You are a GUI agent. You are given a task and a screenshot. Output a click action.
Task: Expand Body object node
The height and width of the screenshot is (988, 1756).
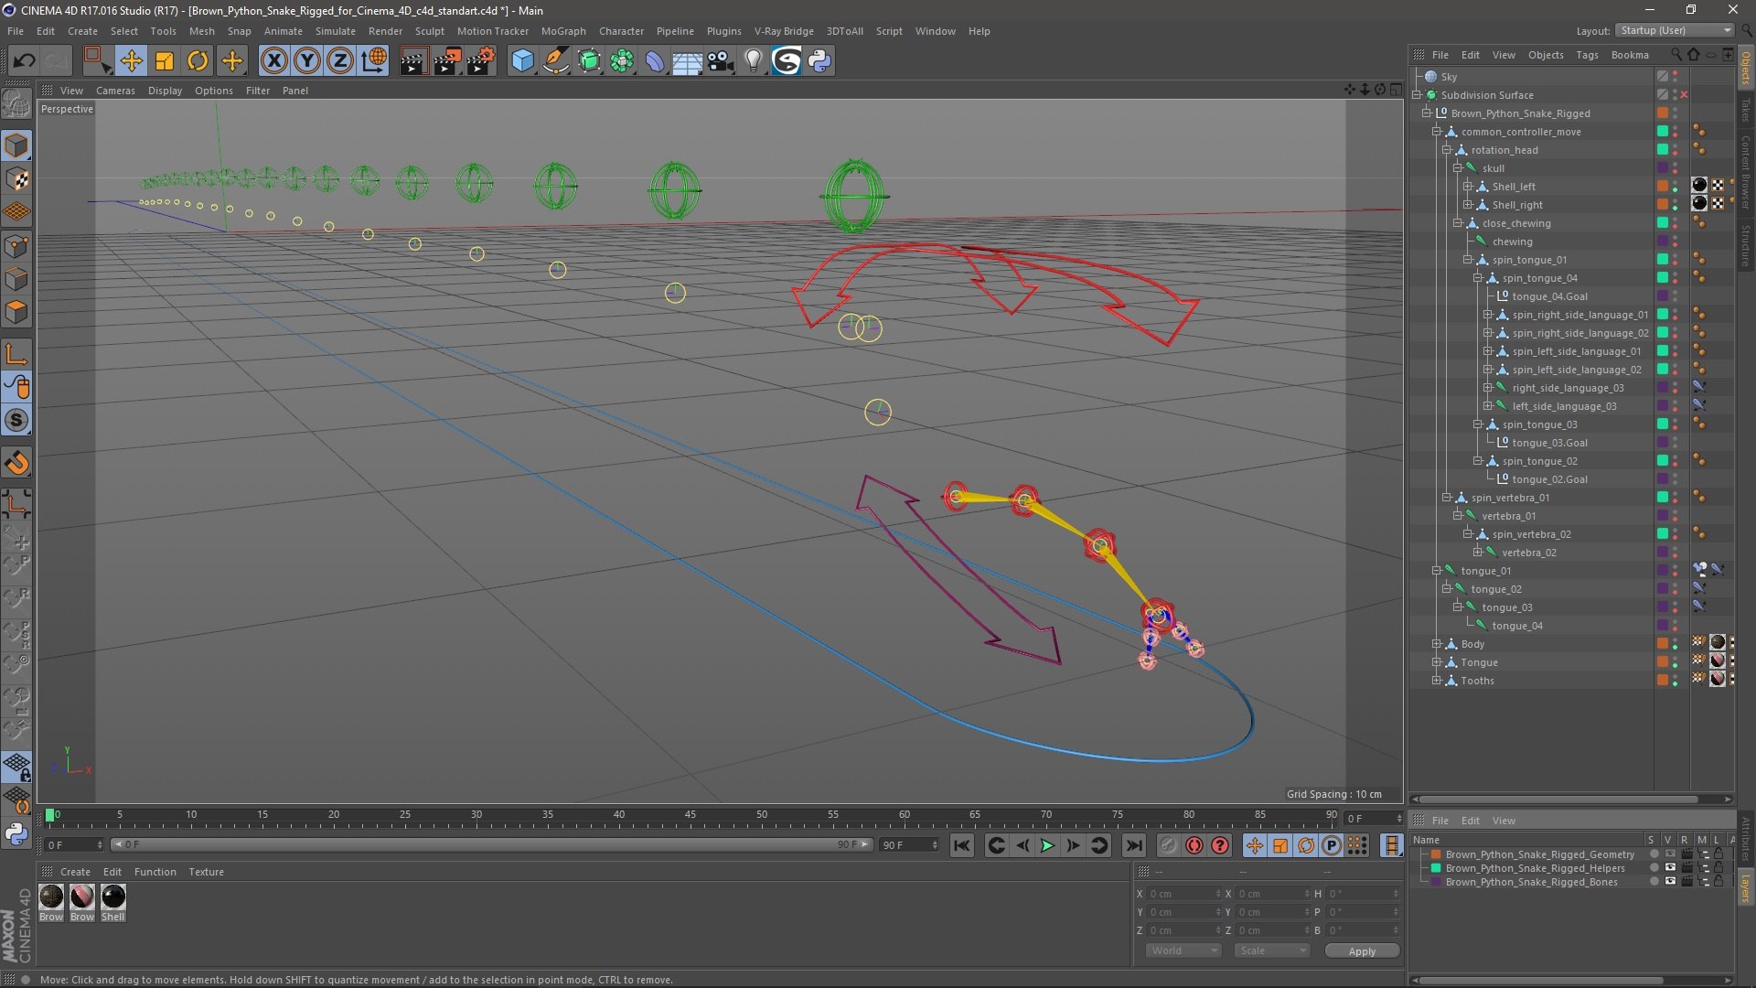[x=1436, y=644]
